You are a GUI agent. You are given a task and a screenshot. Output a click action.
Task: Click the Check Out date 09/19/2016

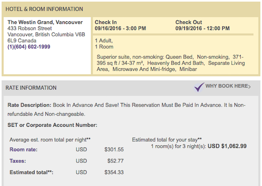(x=189, y=28)
